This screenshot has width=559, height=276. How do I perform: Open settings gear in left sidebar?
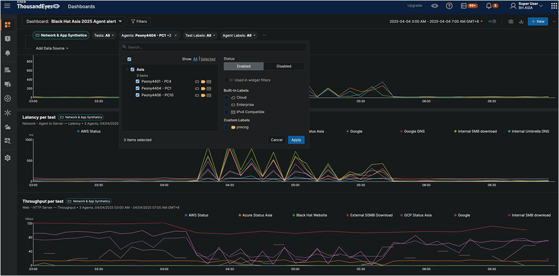[7, 158]
